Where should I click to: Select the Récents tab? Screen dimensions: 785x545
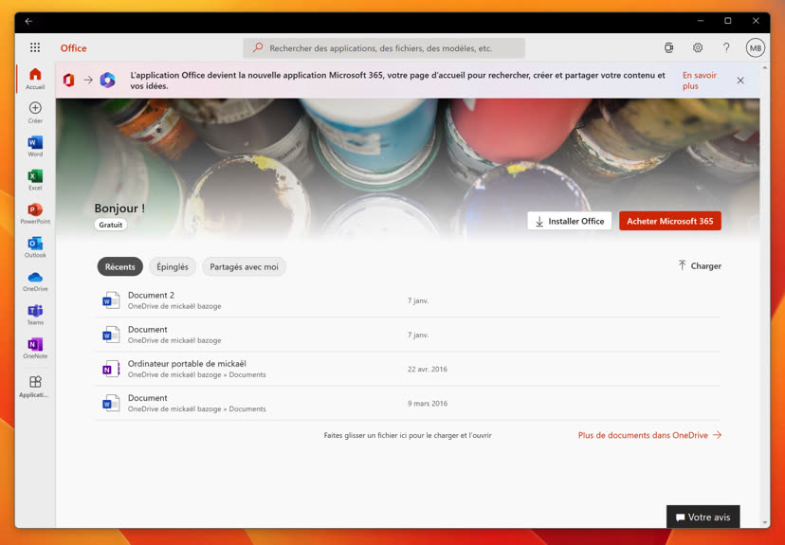120,266
